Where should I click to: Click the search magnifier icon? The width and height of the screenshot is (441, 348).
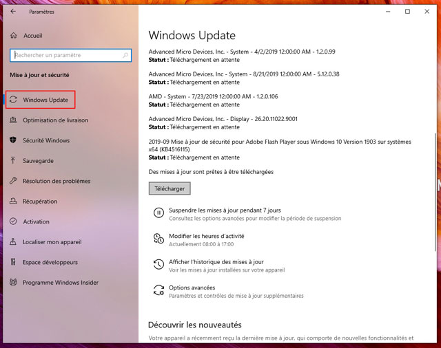tap(125, 55)
